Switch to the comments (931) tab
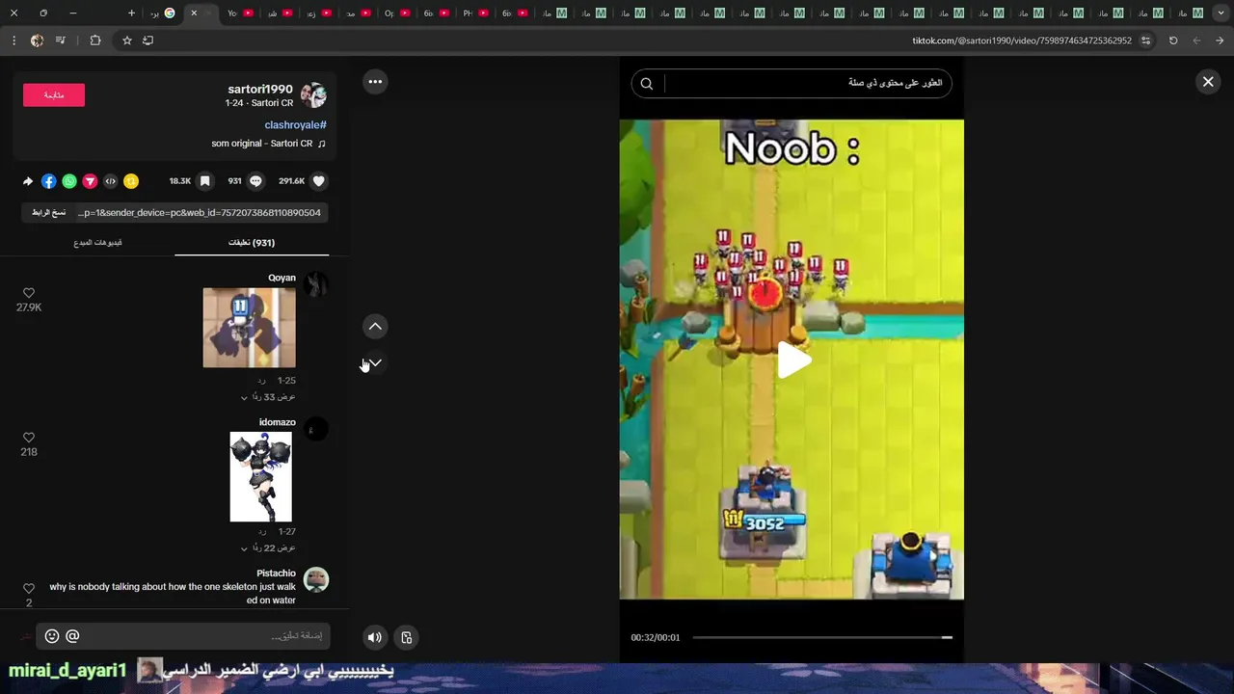 coord(252,243)
